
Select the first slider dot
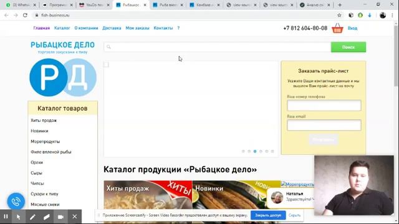pyautogui.click(x=243, y=151)
